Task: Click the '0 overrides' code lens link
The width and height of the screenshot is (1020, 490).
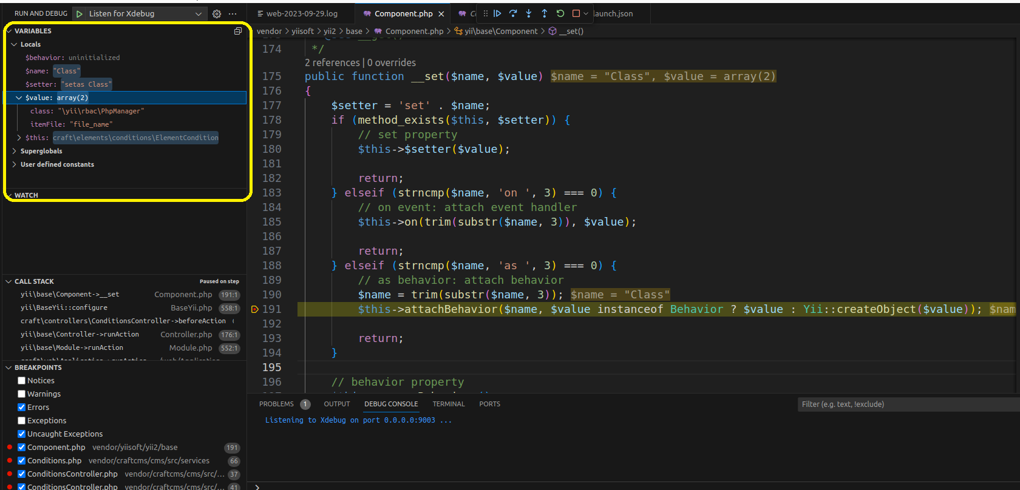Action: click(392, 62)
